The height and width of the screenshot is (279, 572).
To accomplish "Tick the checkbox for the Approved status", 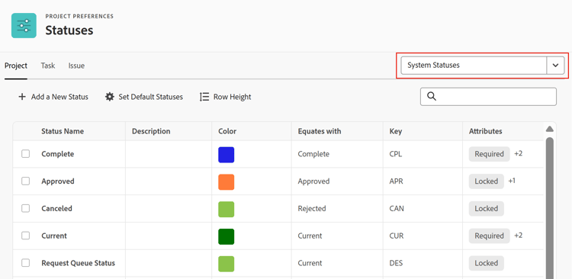I will [25, 181].
